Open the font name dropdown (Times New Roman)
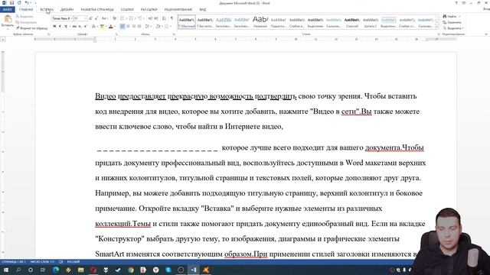The image size is (490, 275). pyautogui.click(x=71, y=18)
